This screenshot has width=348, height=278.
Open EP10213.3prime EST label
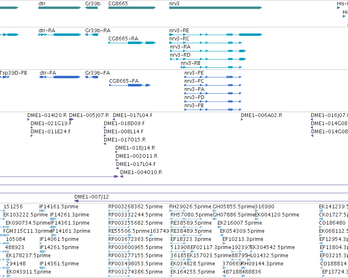click(x=243, y=240)
